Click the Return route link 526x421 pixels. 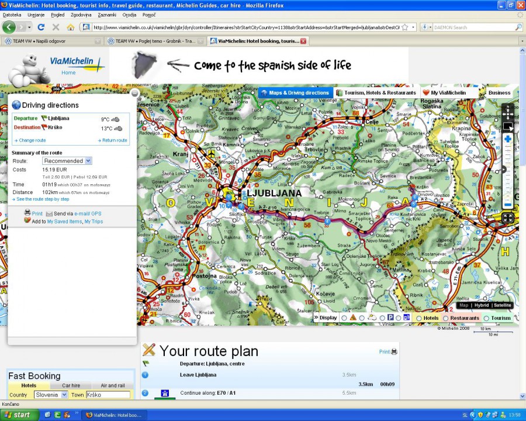(x=115, y=140)
